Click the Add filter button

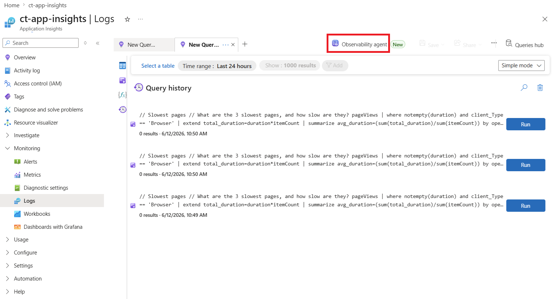point(335,66)
